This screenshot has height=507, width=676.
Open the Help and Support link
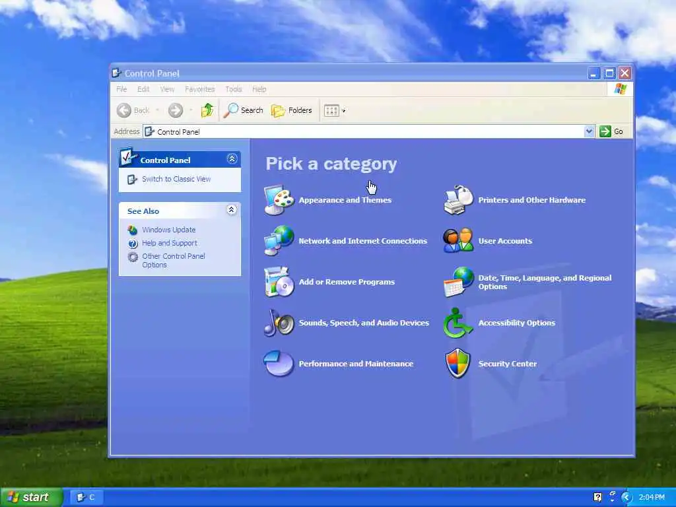coord(170,243)
